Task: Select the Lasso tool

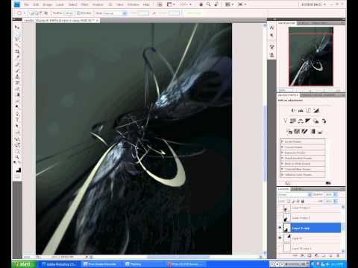Action: [17, 39]
